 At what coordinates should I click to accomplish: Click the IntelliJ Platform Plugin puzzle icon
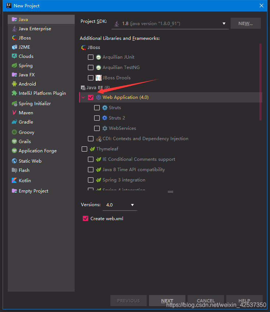pos(14,93)
